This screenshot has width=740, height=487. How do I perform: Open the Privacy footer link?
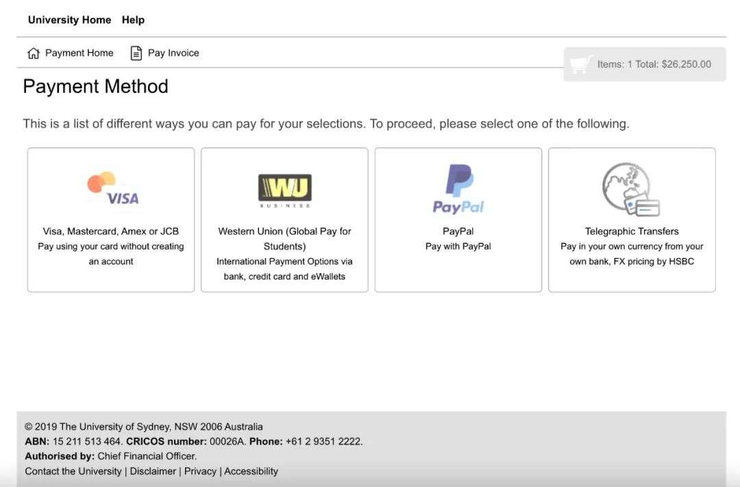tap(200, 471)
